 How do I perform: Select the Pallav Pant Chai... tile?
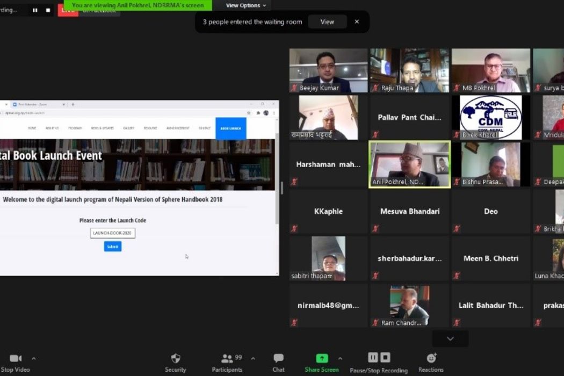pyautogui.click(x=410, y=117)
